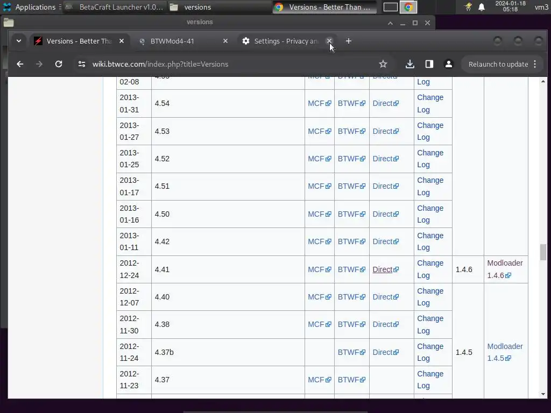The height and width of the screenshot is (413, 551).
Task: Open site information icon in address bar
Action: point(82,64)
